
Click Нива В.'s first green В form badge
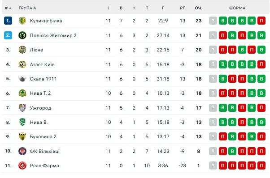223,122
